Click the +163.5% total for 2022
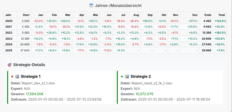Image resolution: width=232 pixels, height=112 pixels. coord(220,33)
